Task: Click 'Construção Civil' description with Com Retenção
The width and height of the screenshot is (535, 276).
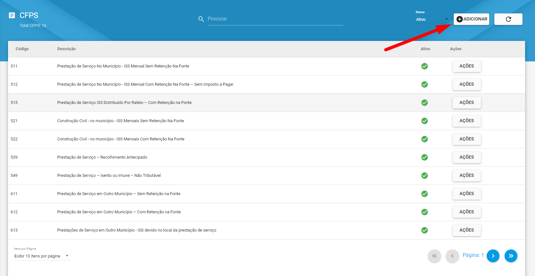Action: 121,139
